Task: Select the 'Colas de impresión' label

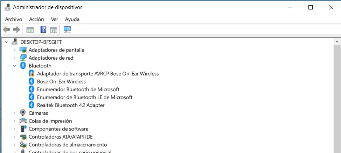Action: click(x=50, y=121)
